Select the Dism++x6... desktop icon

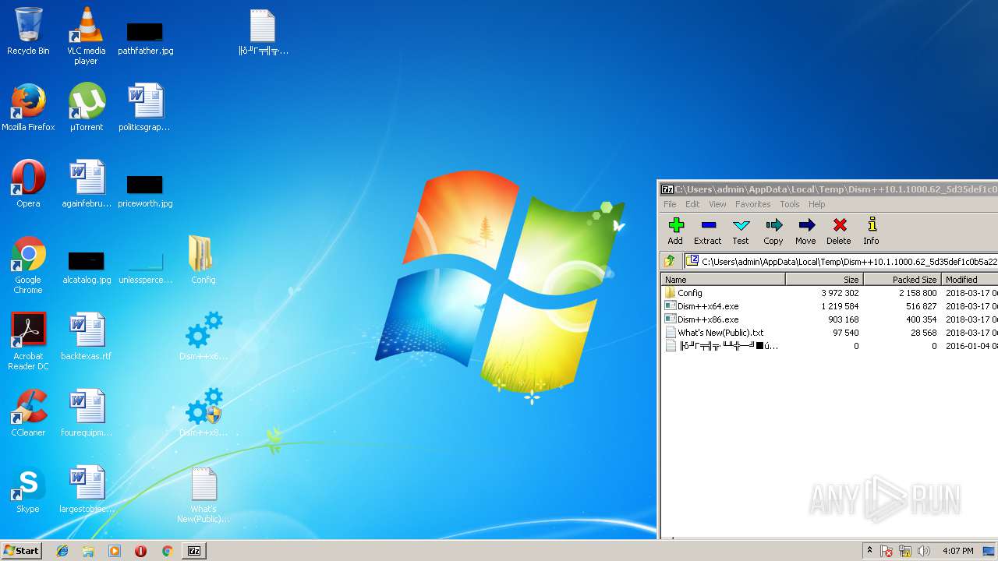203,337
